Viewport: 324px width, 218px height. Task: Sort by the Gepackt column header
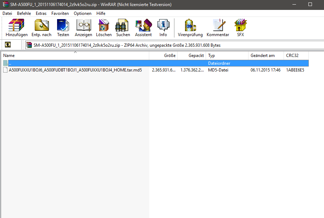point(191,56)
